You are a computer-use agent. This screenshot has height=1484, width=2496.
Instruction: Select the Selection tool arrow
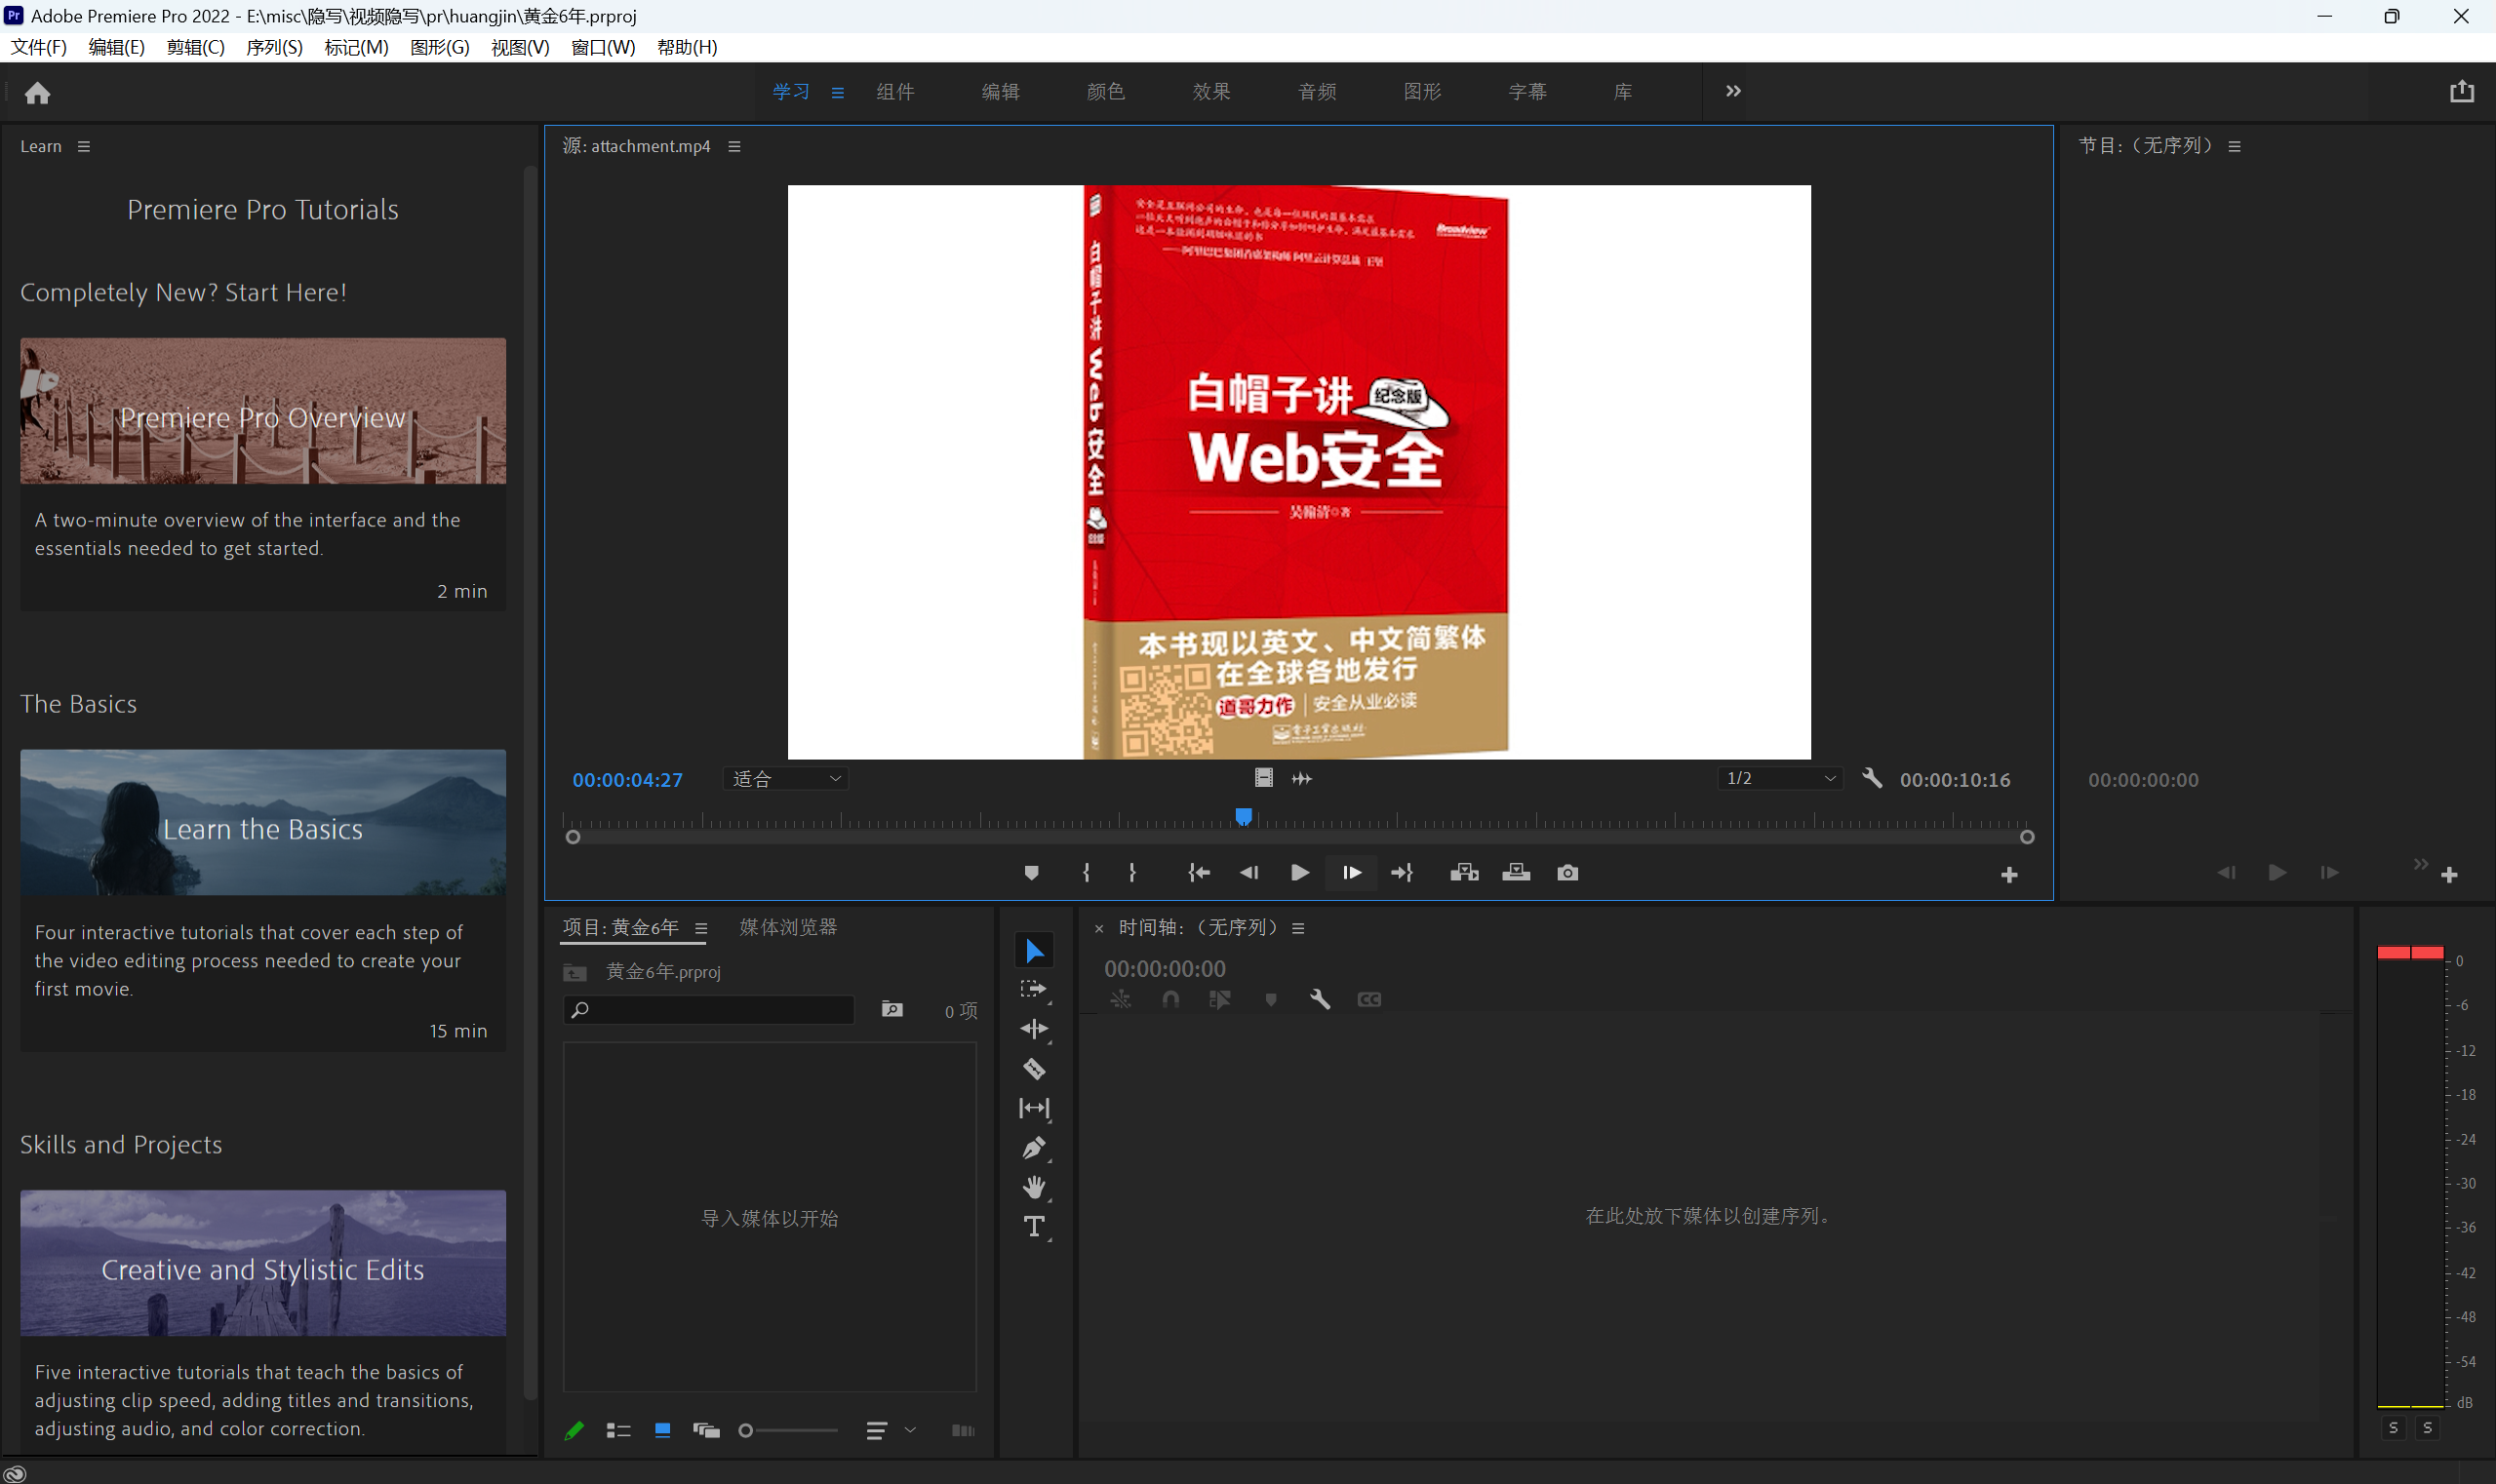(1033, 951)
